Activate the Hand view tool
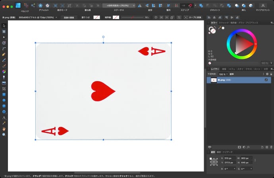Viewport: 274px width, 178px height. coord(4,129)
